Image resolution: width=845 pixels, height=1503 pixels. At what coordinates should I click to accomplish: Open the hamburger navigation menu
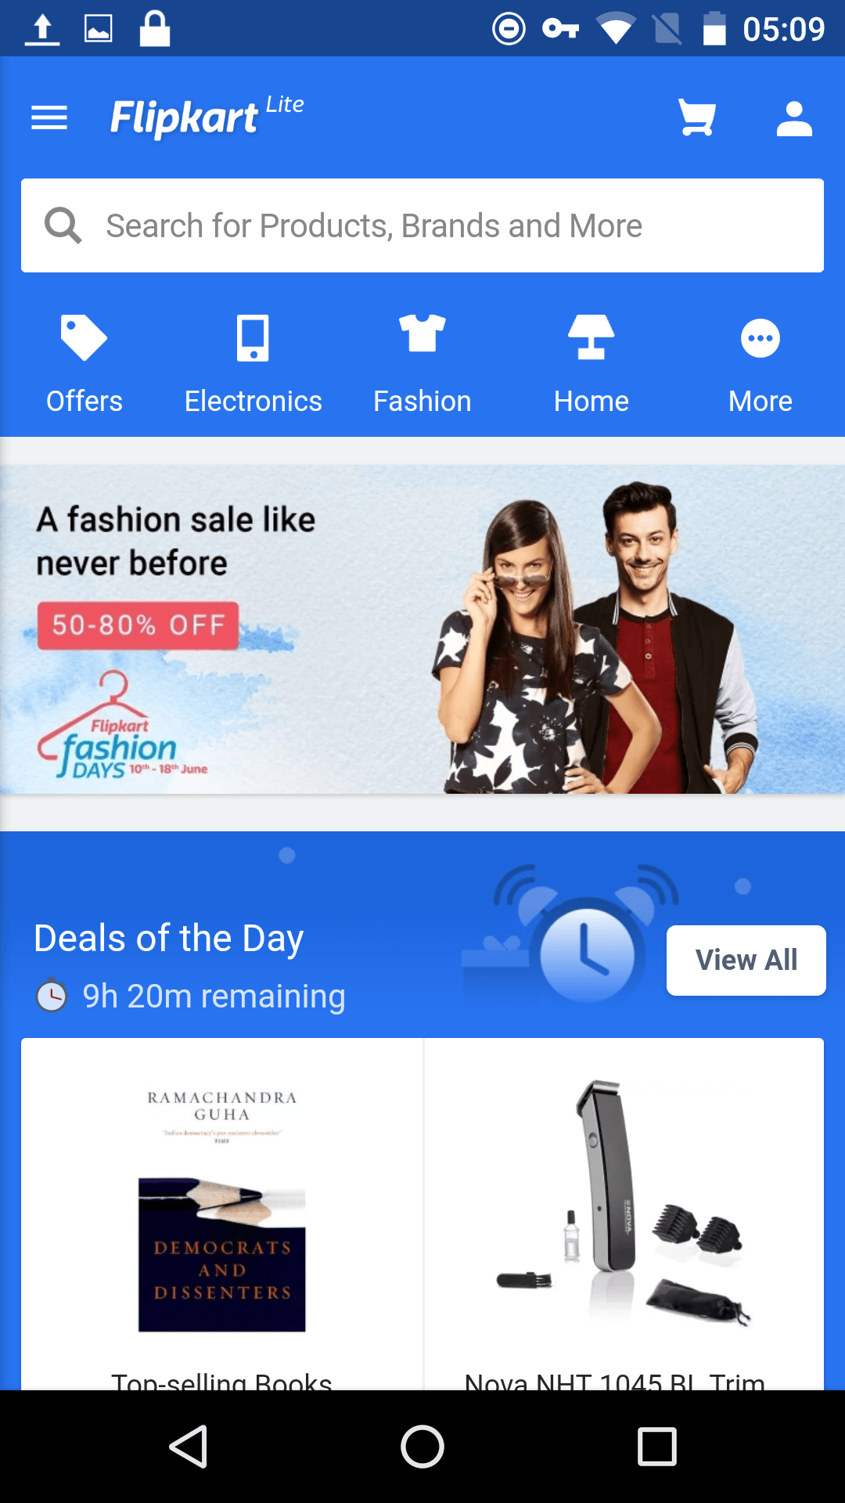[49, 118]
